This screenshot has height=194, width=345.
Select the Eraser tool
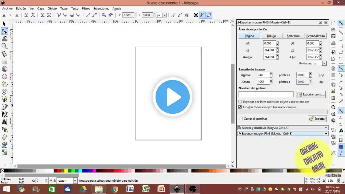pos(4,137)
